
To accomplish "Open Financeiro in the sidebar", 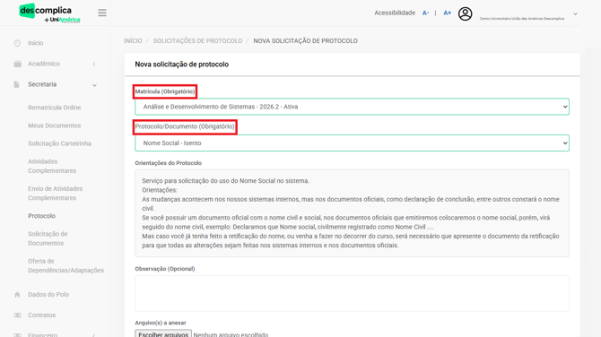I will coord(42,335).
